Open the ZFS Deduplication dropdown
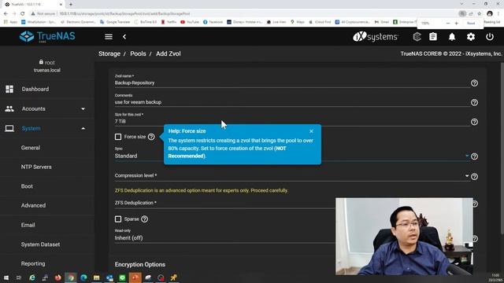This screenshot has height=283, width=504. [x=225, y=203]
